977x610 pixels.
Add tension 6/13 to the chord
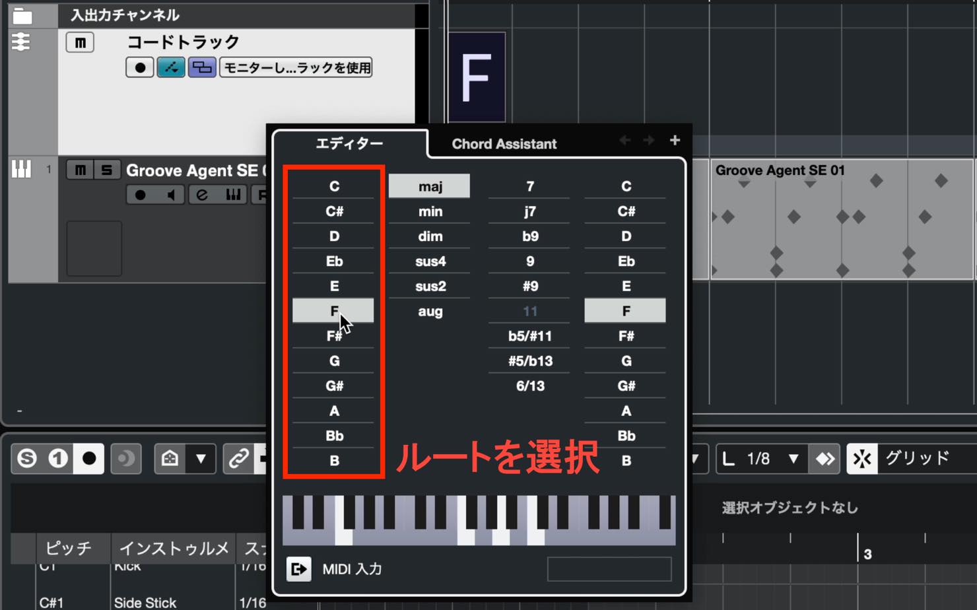pos(529,386)
